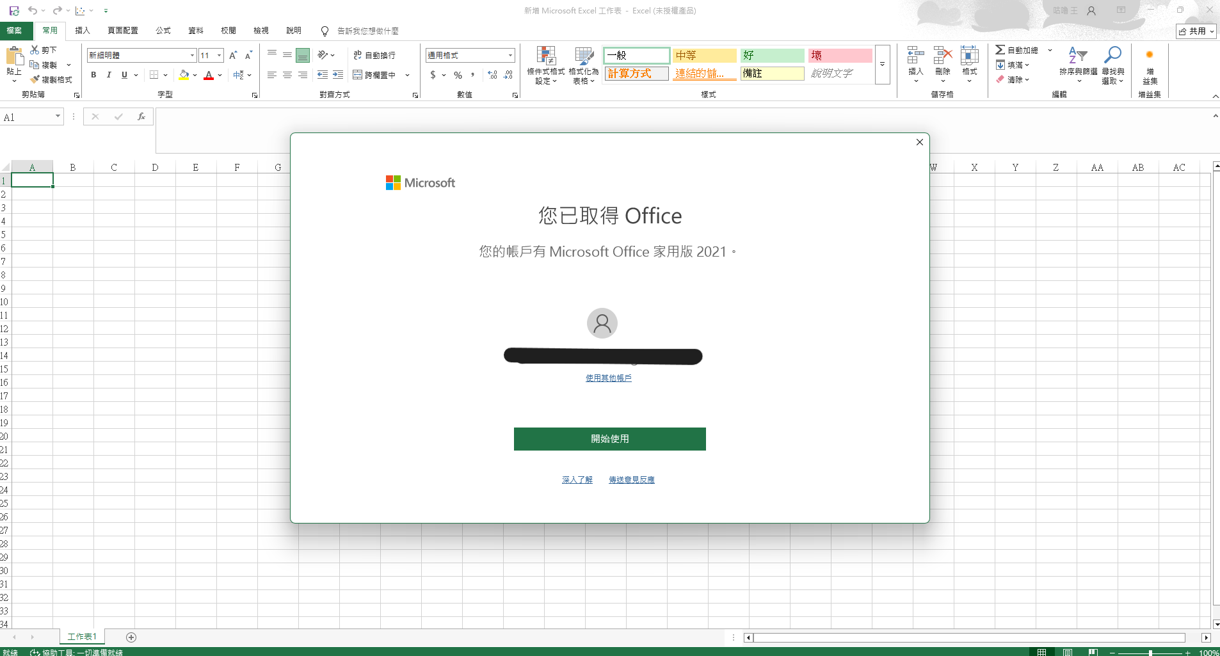Screen dimensions: 1220x656
Task: Toggle Underline formatting
Action: click(x=124, y=75)
